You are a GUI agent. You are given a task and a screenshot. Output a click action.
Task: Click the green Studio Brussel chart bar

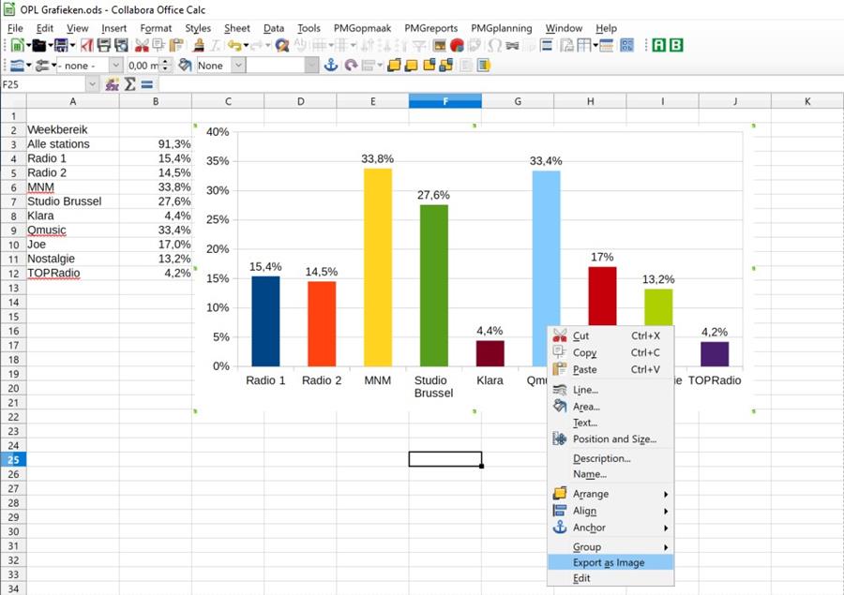pyautogui.click(x=434, y=286)
